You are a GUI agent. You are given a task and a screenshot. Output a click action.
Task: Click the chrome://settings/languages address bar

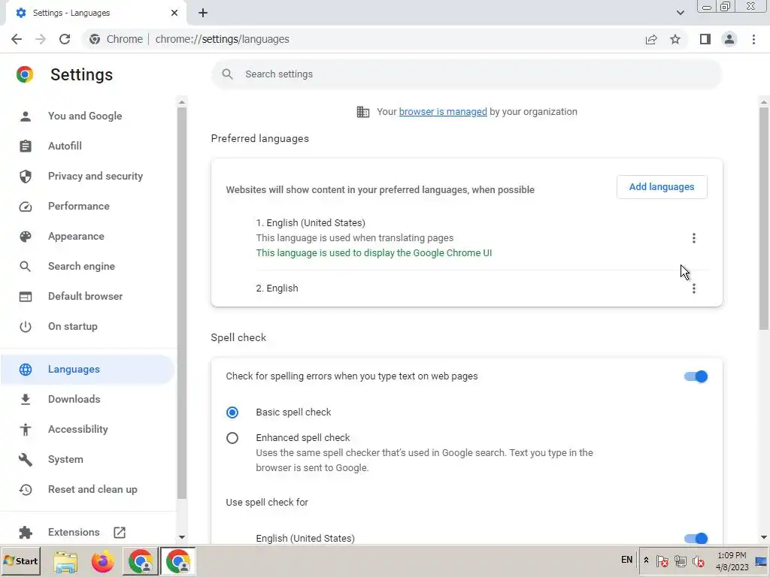pos(222,39)
